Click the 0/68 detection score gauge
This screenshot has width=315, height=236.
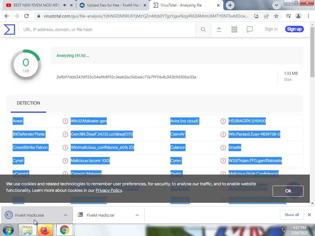26,65
